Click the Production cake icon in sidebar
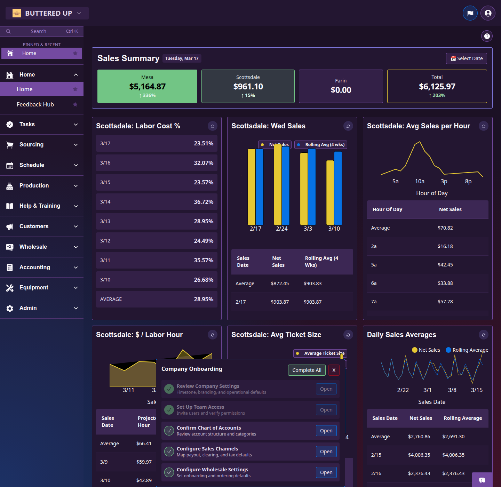Screen dimensions: 501x487 click(x=10, y=185)
